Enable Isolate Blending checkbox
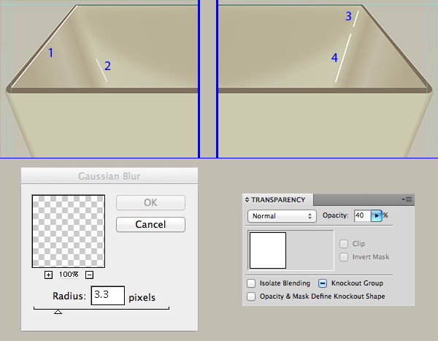 [251, 283]
